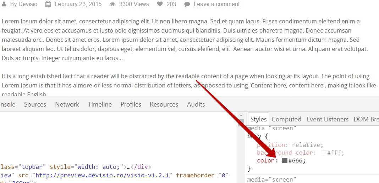Viewport: 379px width, 183px height.
Task: Open the Sources panel tab
Action: (35, 104)
